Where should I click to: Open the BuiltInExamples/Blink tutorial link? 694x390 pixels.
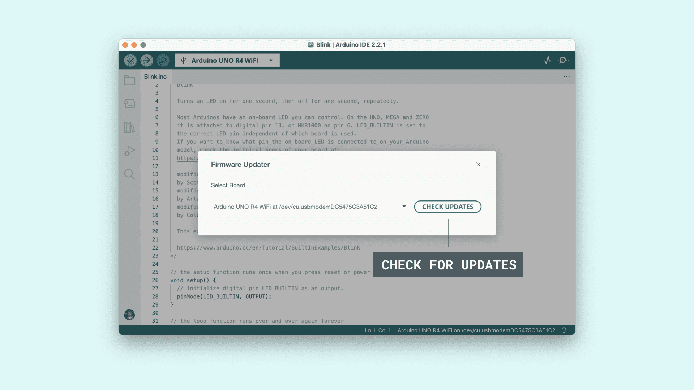click(268, 248)
